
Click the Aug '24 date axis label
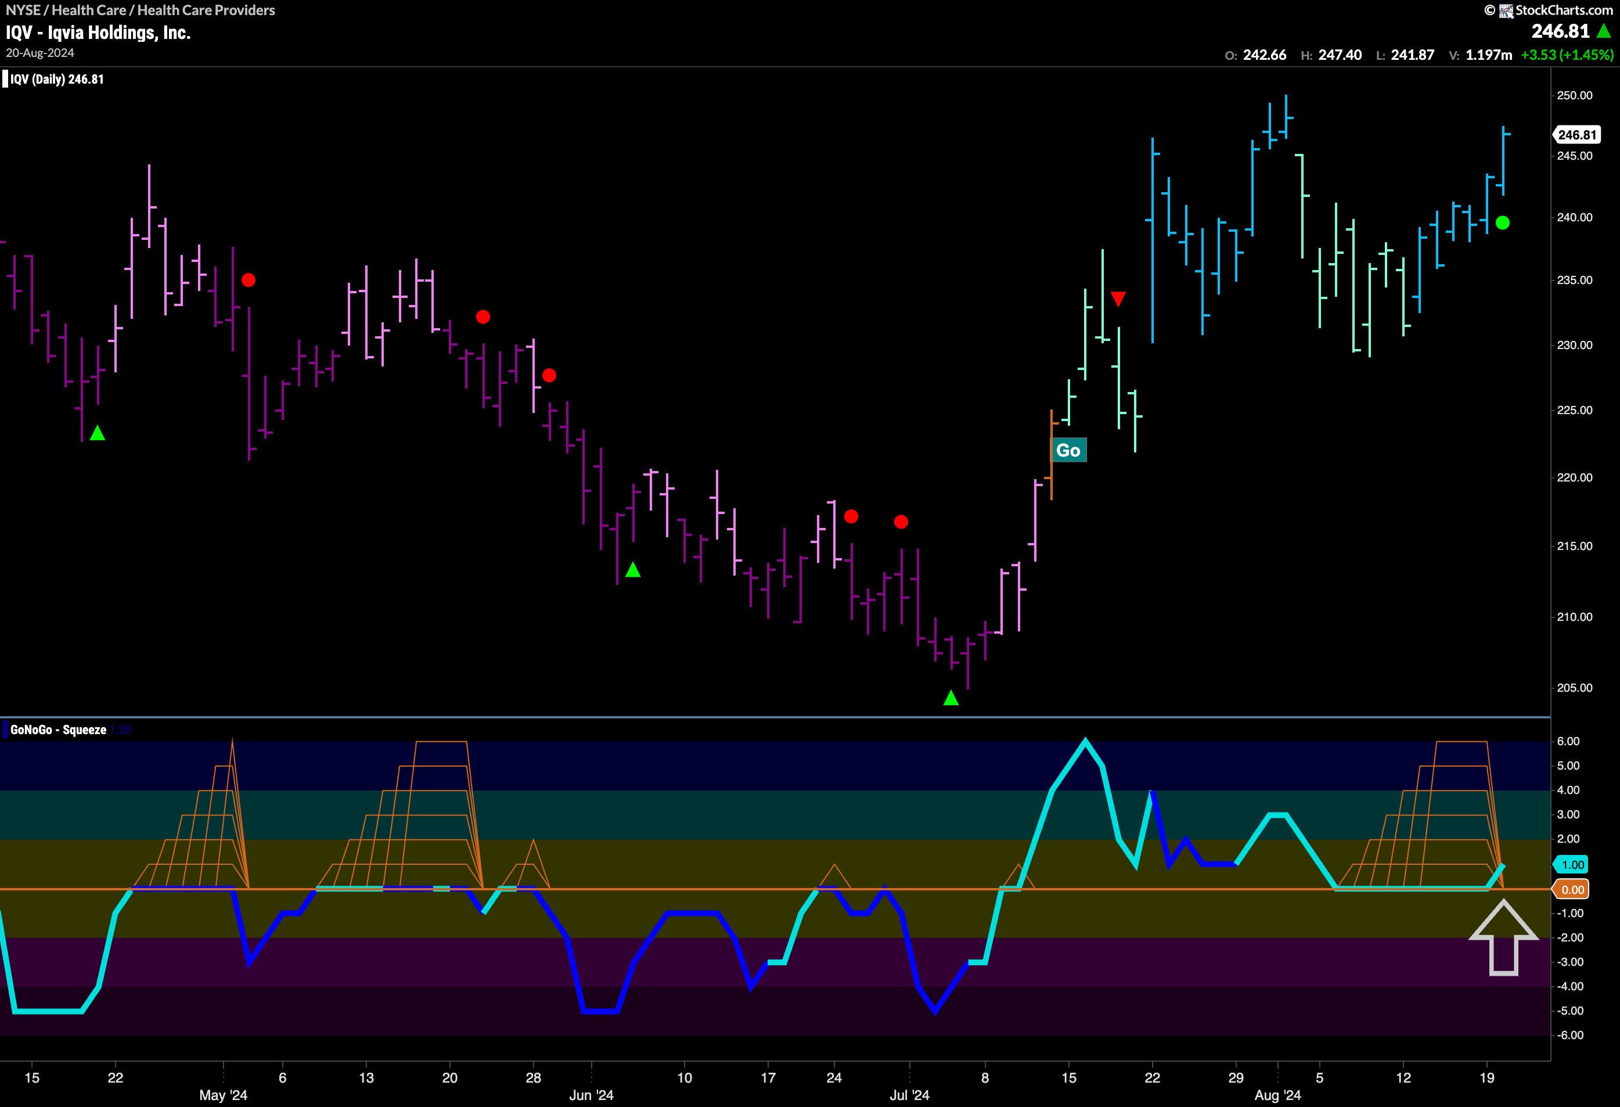click(x=1278, y=1095)
